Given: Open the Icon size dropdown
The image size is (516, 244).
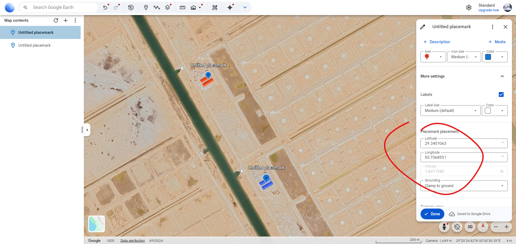Looking at the screenshot, I should click(464, 57).
